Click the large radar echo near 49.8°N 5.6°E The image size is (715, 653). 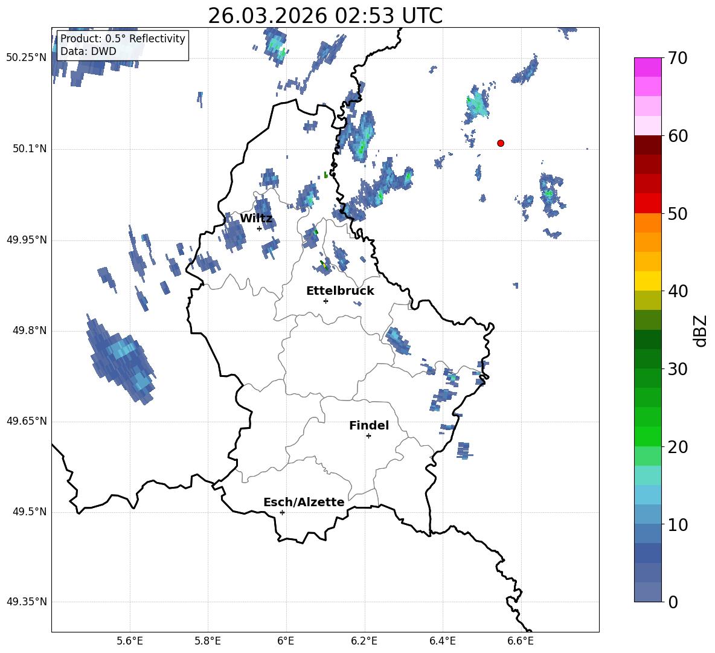pyautogui.click(x=121, y=360)
